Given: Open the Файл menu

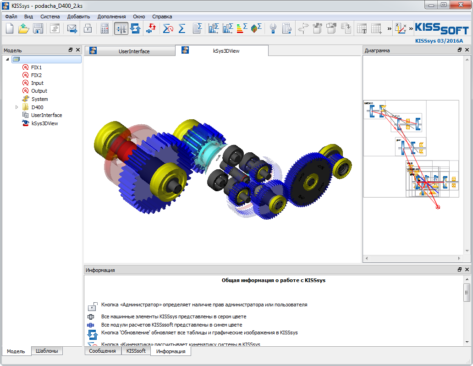Looking at the screenshot, I should [x=11, y=17].
